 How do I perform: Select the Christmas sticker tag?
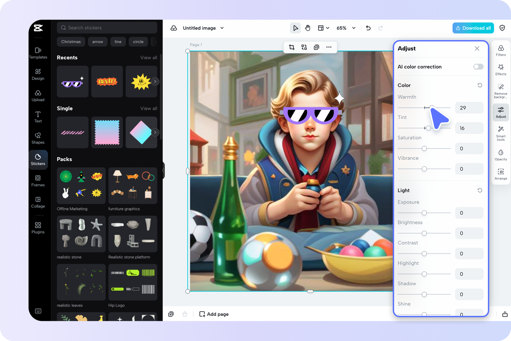pyautogui.click(x=71, y=42)
